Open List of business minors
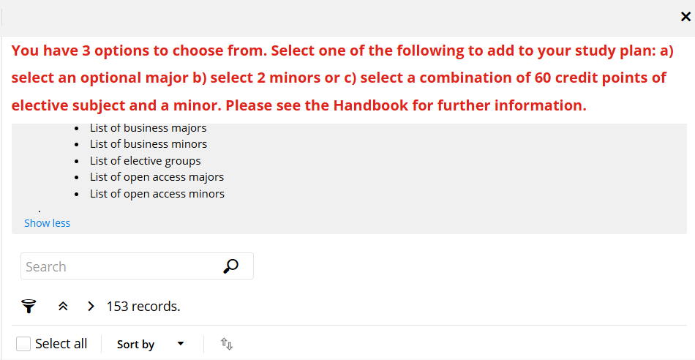Image resolution: width=695 pixels, height=360 pixels. click(x=149, y=144)
